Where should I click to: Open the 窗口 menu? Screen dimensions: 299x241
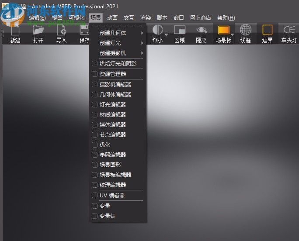point(179,18)
